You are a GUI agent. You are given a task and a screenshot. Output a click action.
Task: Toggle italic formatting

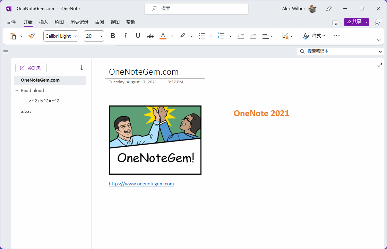tap(125, 36)
